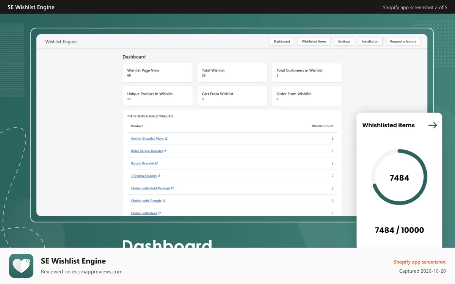Open the Choker with Triangle link
This screenshot has width=455, height=284.
[x=146, y=201]
